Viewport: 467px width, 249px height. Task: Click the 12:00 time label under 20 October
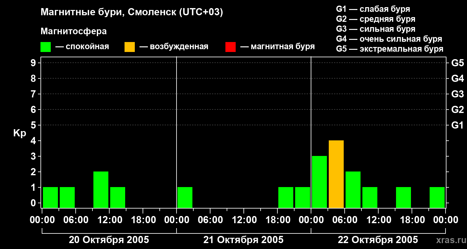click(x=109, y=220)
